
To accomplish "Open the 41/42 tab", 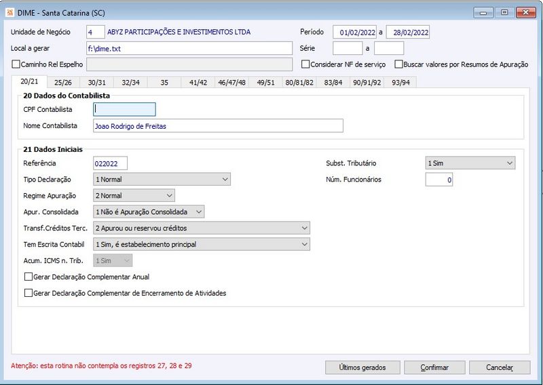I will click(x=198, y=82).
